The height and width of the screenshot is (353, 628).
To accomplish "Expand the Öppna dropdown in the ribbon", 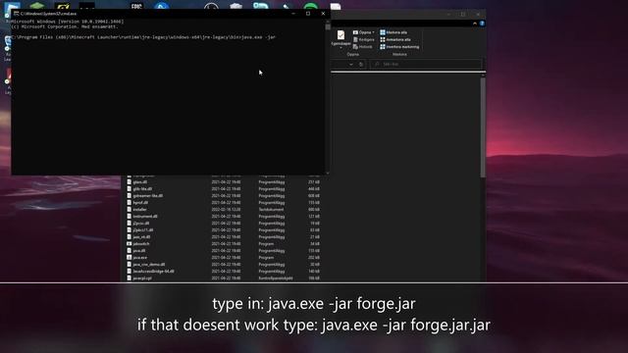I will coord(364,32).
